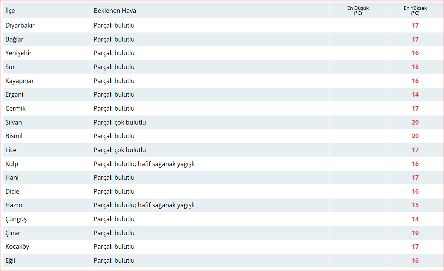Click the high temperature 18 for Sur
The width and height of the screenshot is (444, 271).
tap(415, 67)
